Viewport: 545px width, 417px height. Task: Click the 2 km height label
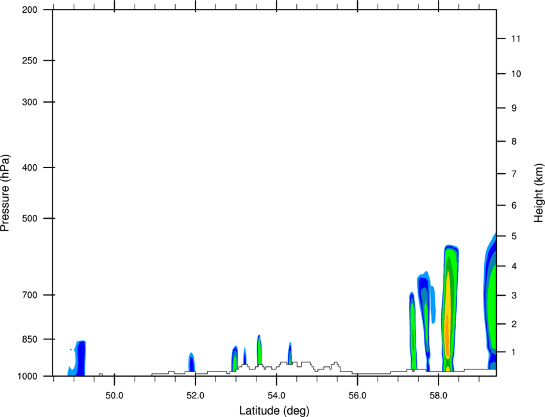514,324
